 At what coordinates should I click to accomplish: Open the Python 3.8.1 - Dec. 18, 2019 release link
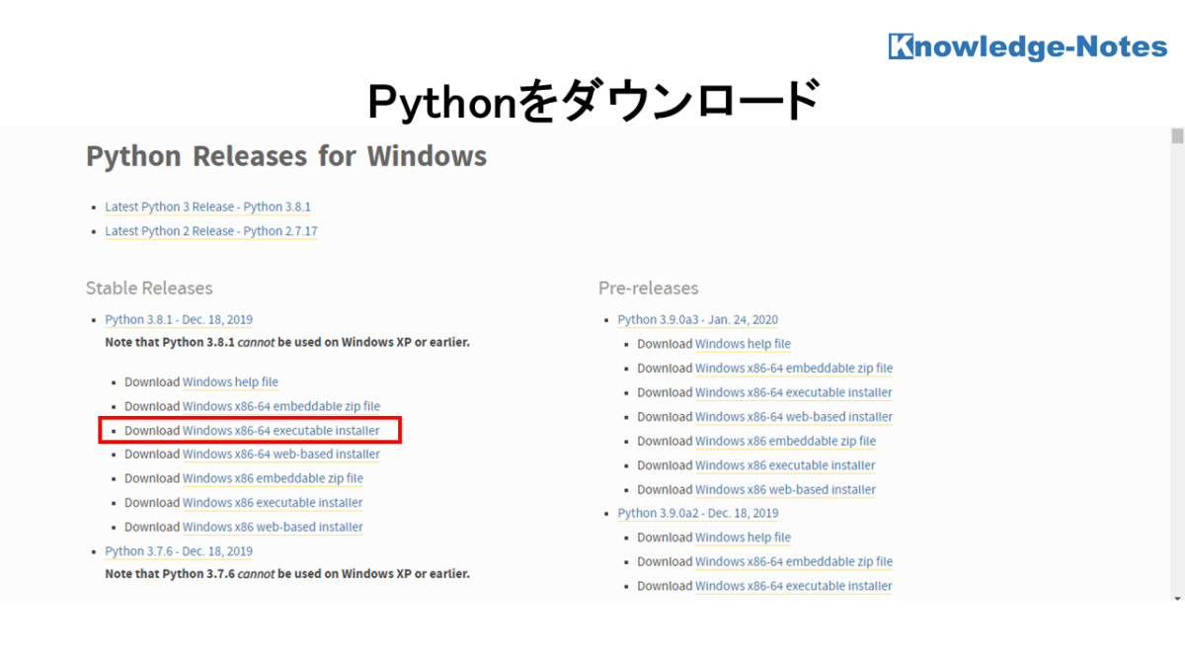click(179, 320)
